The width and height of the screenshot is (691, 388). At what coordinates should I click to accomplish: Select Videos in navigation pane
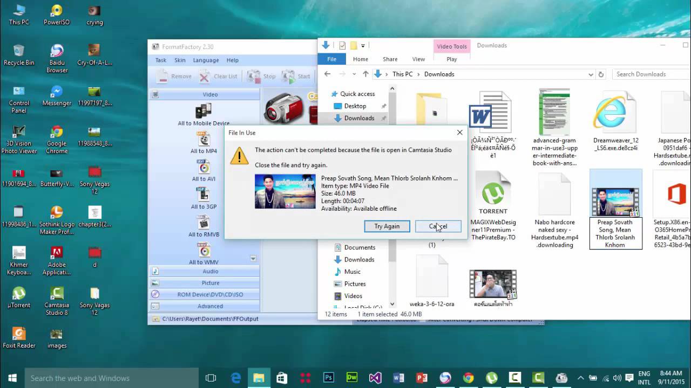tap(353, 296)
